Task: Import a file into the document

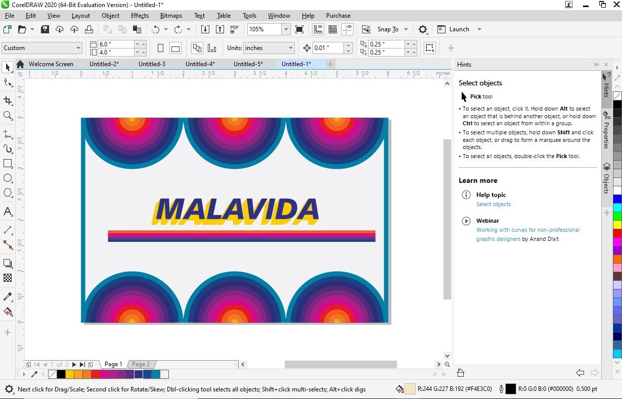Action: coord(205,29)
